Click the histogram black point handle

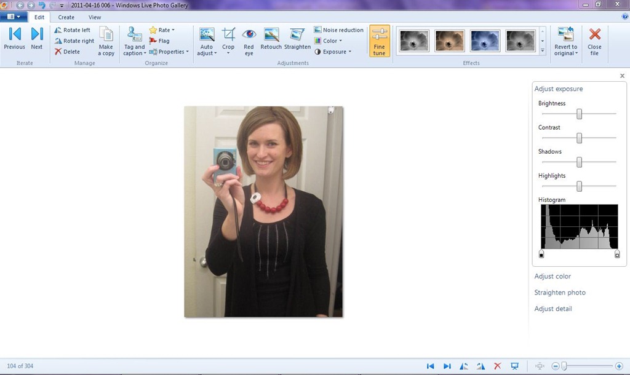(541, 254)
